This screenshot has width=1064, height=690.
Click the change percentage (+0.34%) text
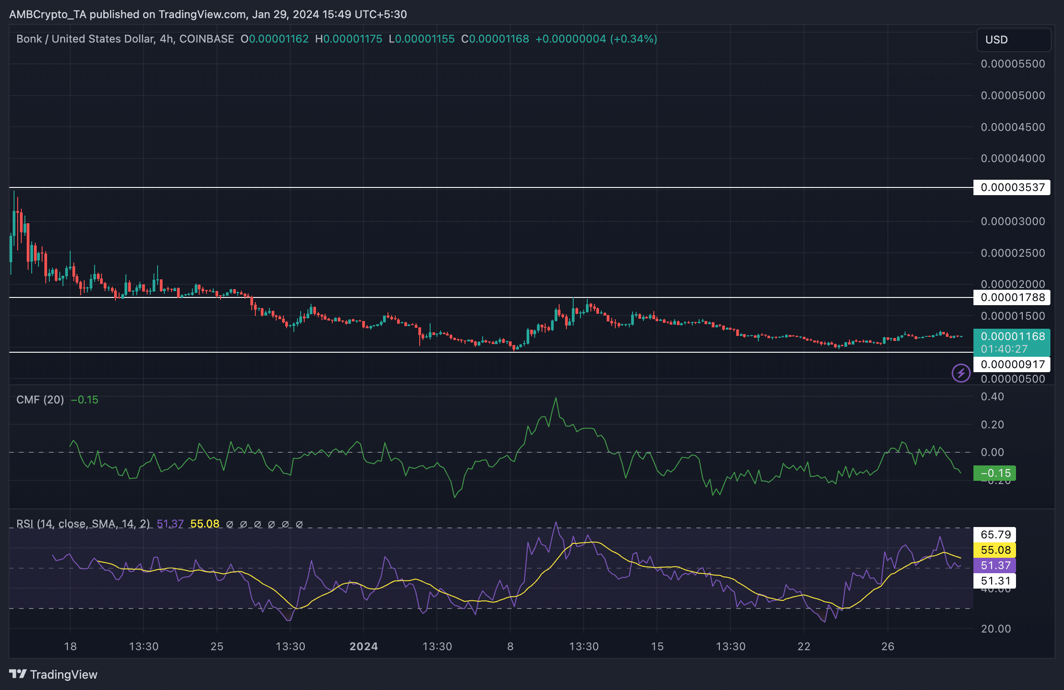pos(633,39)
